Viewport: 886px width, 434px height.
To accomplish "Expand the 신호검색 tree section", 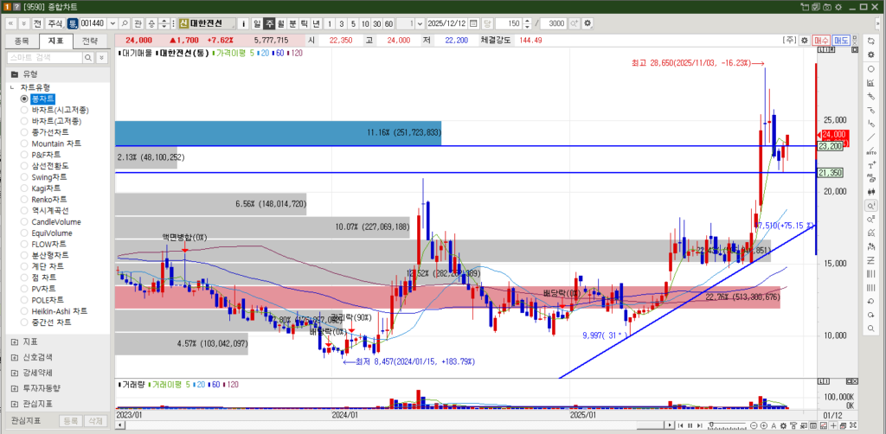I will point(15,356).
